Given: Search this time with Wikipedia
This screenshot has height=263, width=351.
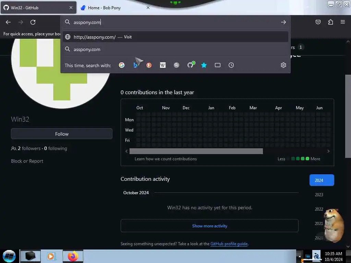Looking at the screenshot, I should (x=163, y=65).
